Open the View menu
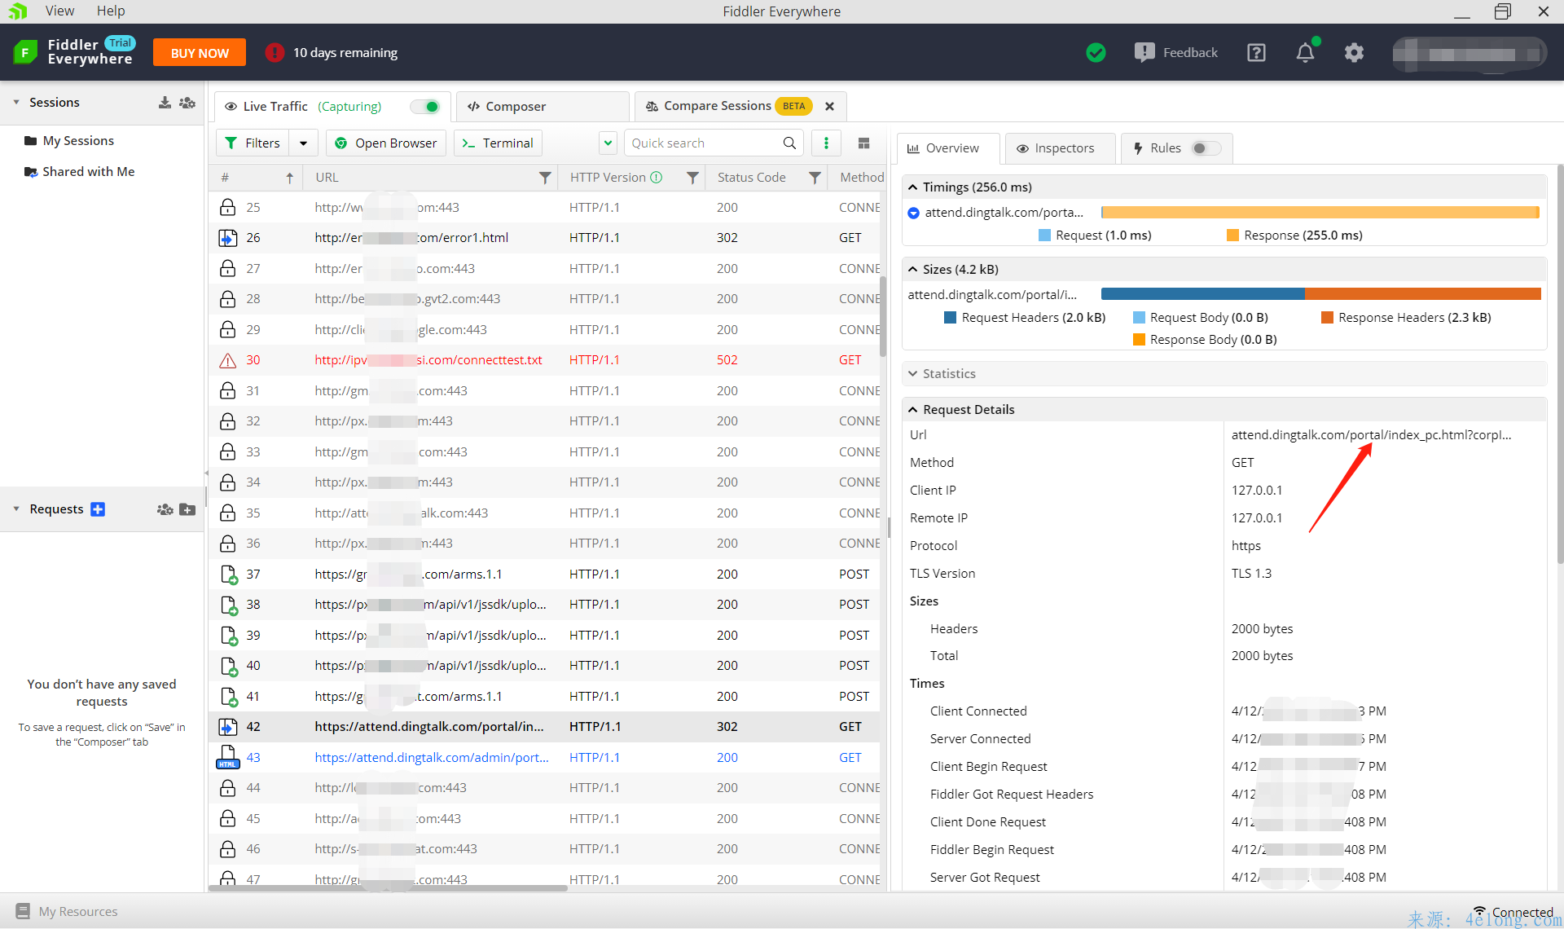 (59, 11)
